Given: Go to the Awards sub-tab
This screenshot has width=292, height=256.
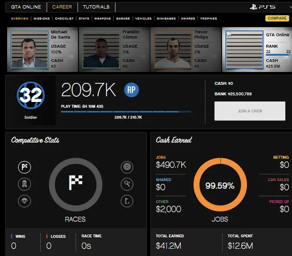Looking at the screenshot, I should click(x=188, y=18).
